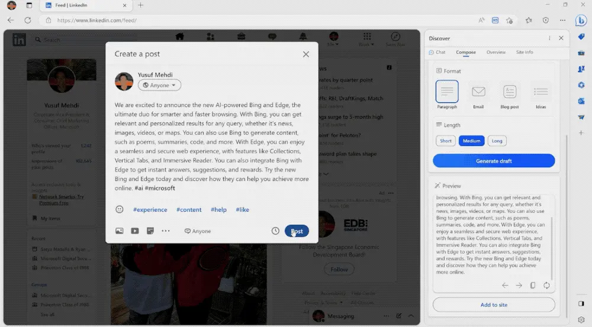Image resolution: width=592 pixels, height=327 pixels.
Task: Open Browser essentials shield icon
Action: 546,20
